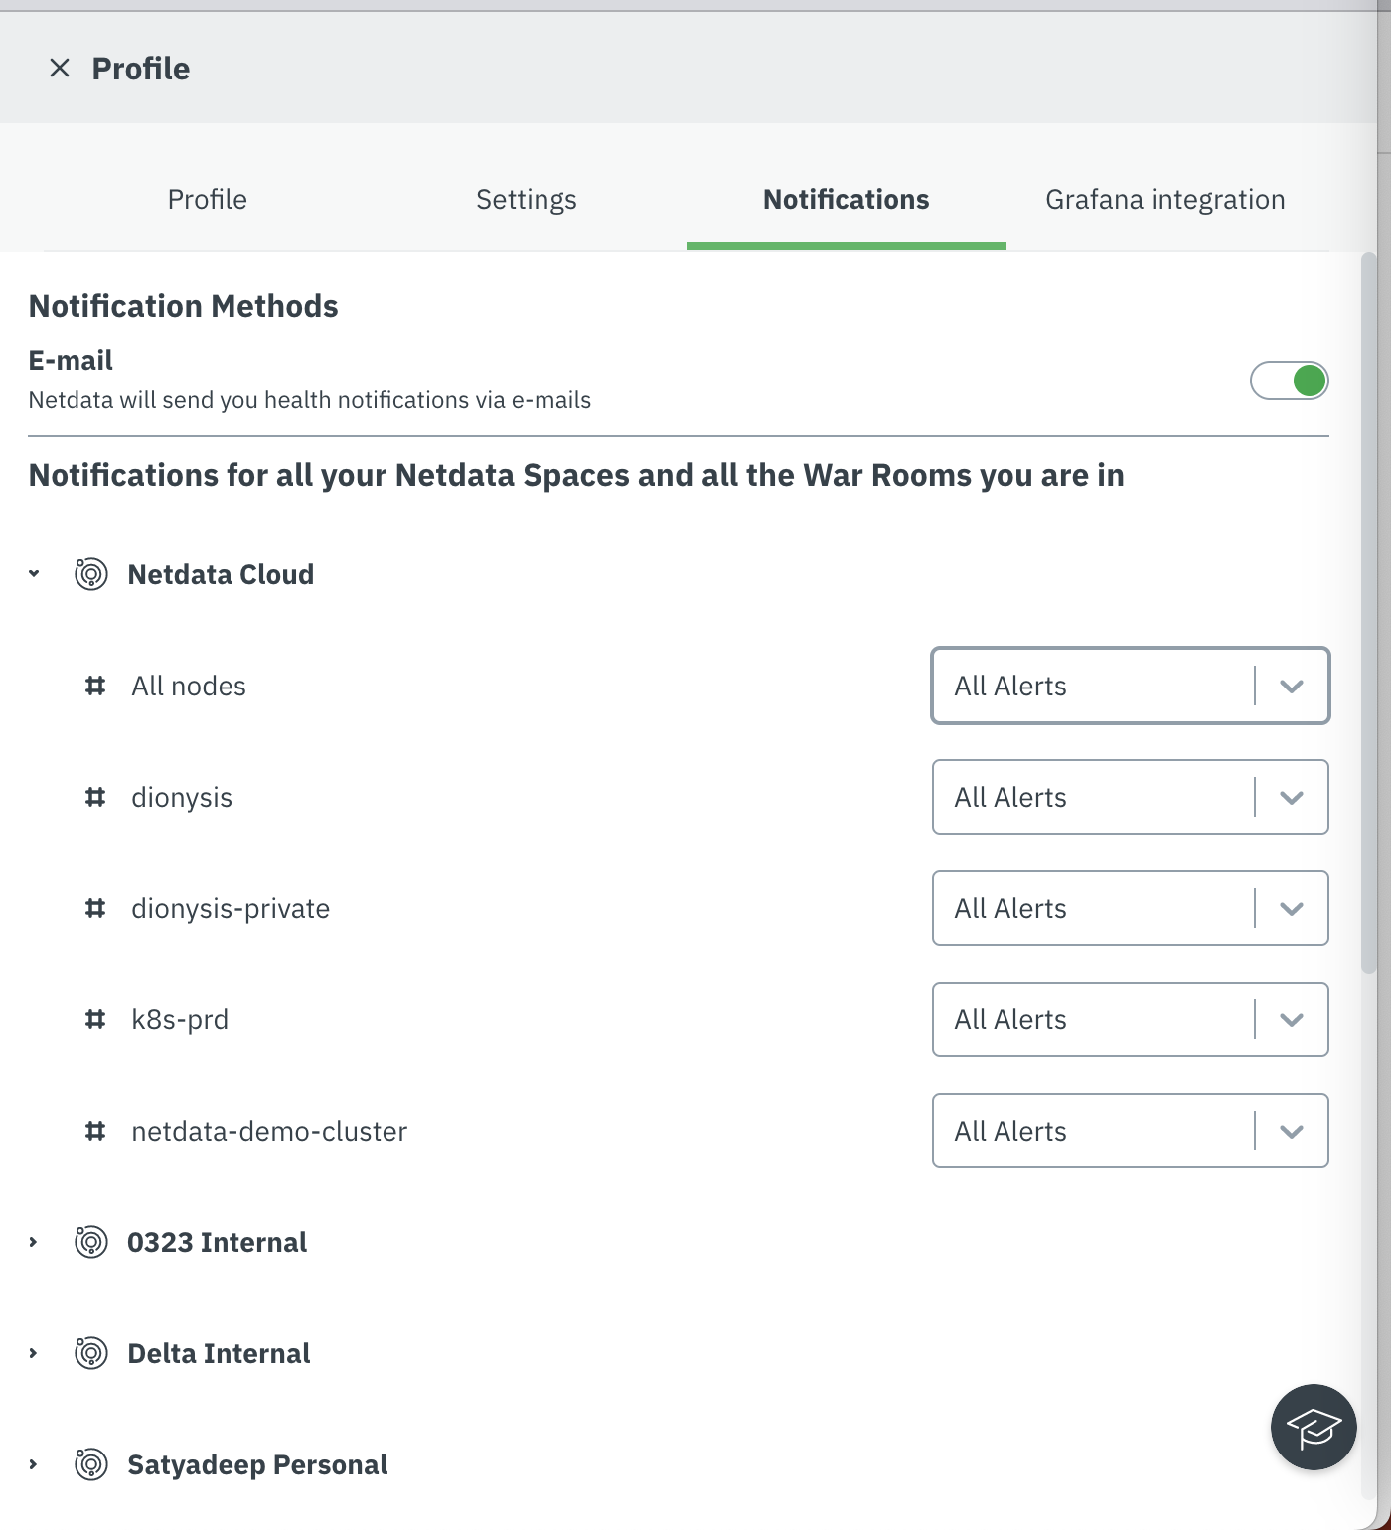Viewport: 1391px width, 1530px height.
Task: Open the Grafana integration tab
Action: pos(1164,200)
